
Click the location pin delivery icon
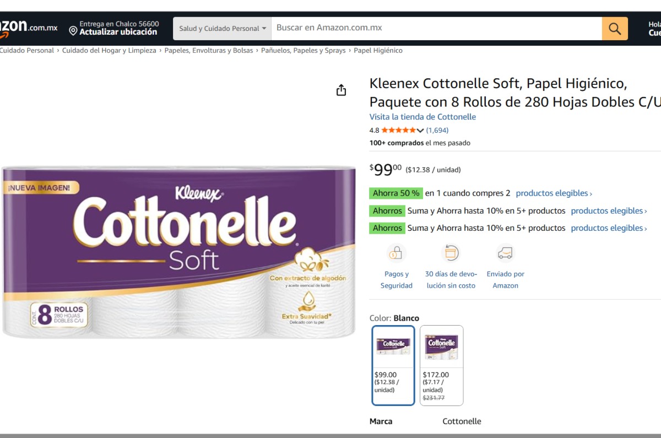pyautogui.click(x=73, y=30)
